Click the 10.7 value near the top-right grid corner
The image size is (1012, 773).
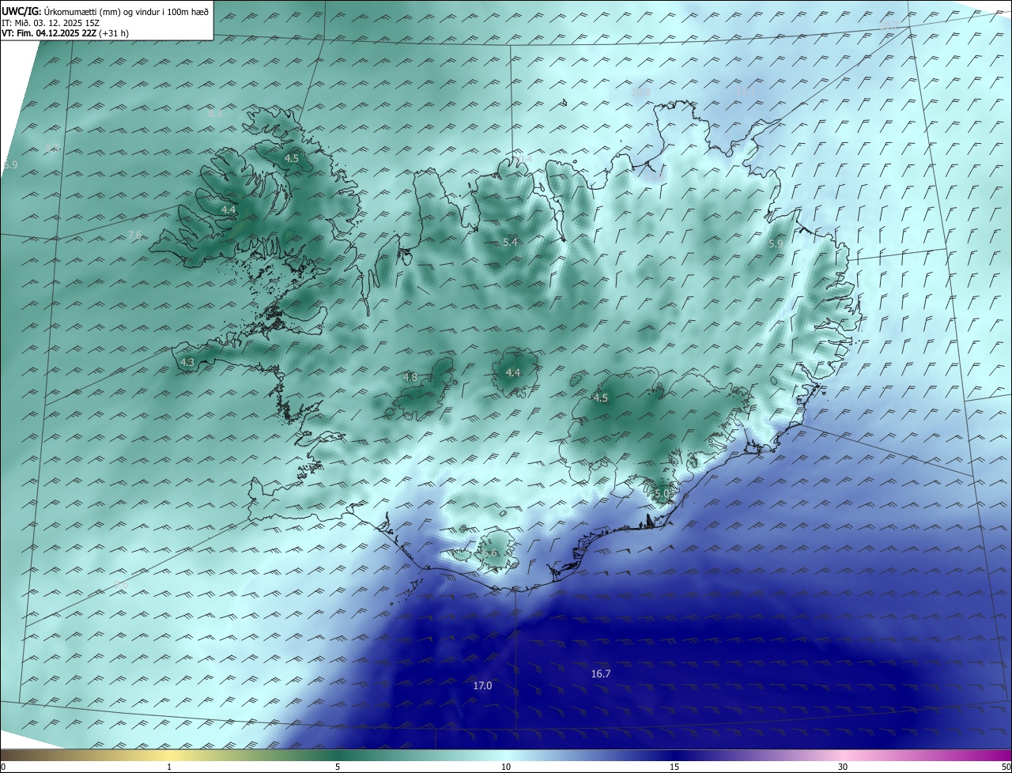pos(888,27)
